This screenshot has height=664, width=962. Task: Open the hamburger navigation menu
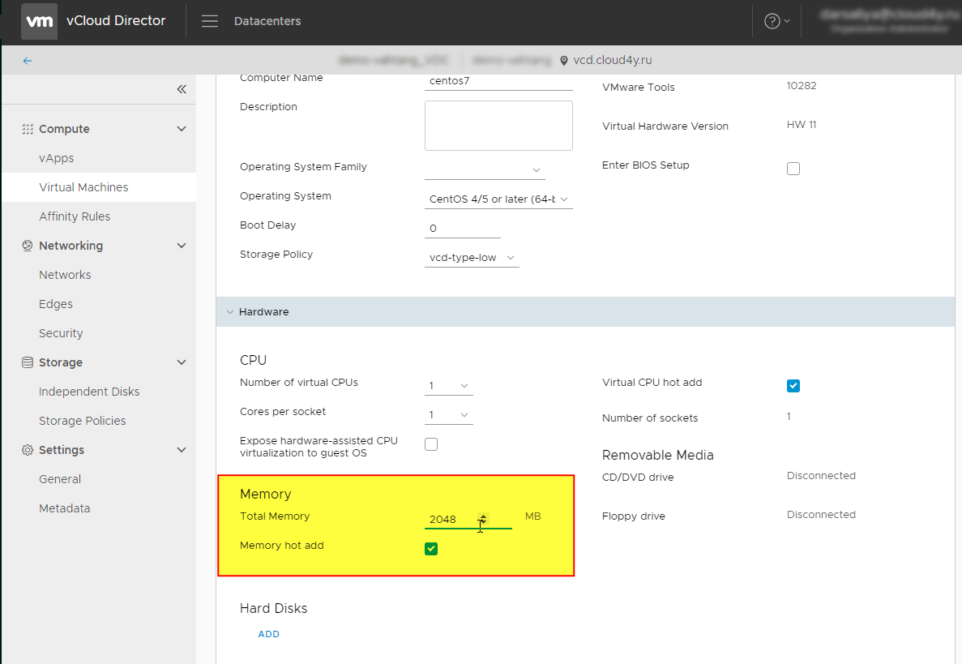click(210, 21)
